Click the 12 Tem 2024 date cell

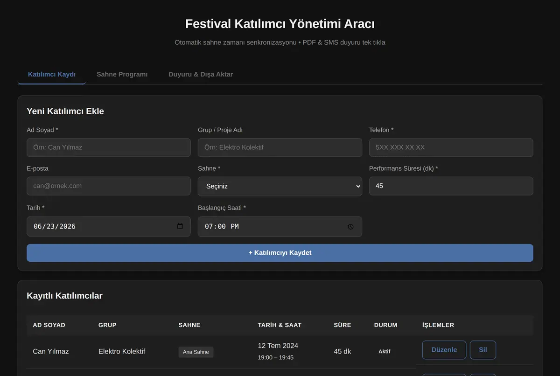point(278,346)
